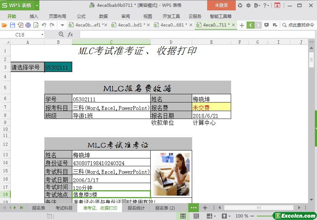Screen dimensions: 317x220
Task: Switch to the 报名统计 sheet tab
Action: click(136, 208)
